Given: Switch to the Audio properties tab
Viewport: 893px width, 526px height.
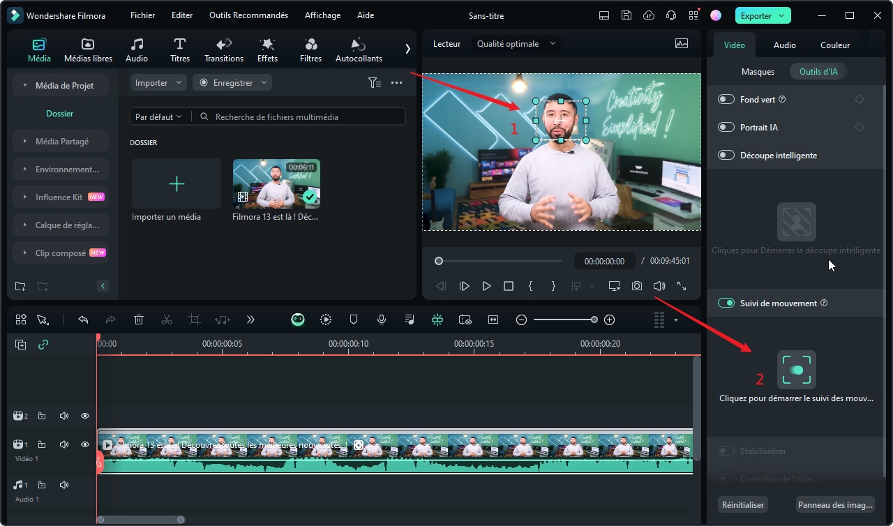Looking at the screenshot, I should [x=784, y=45].
